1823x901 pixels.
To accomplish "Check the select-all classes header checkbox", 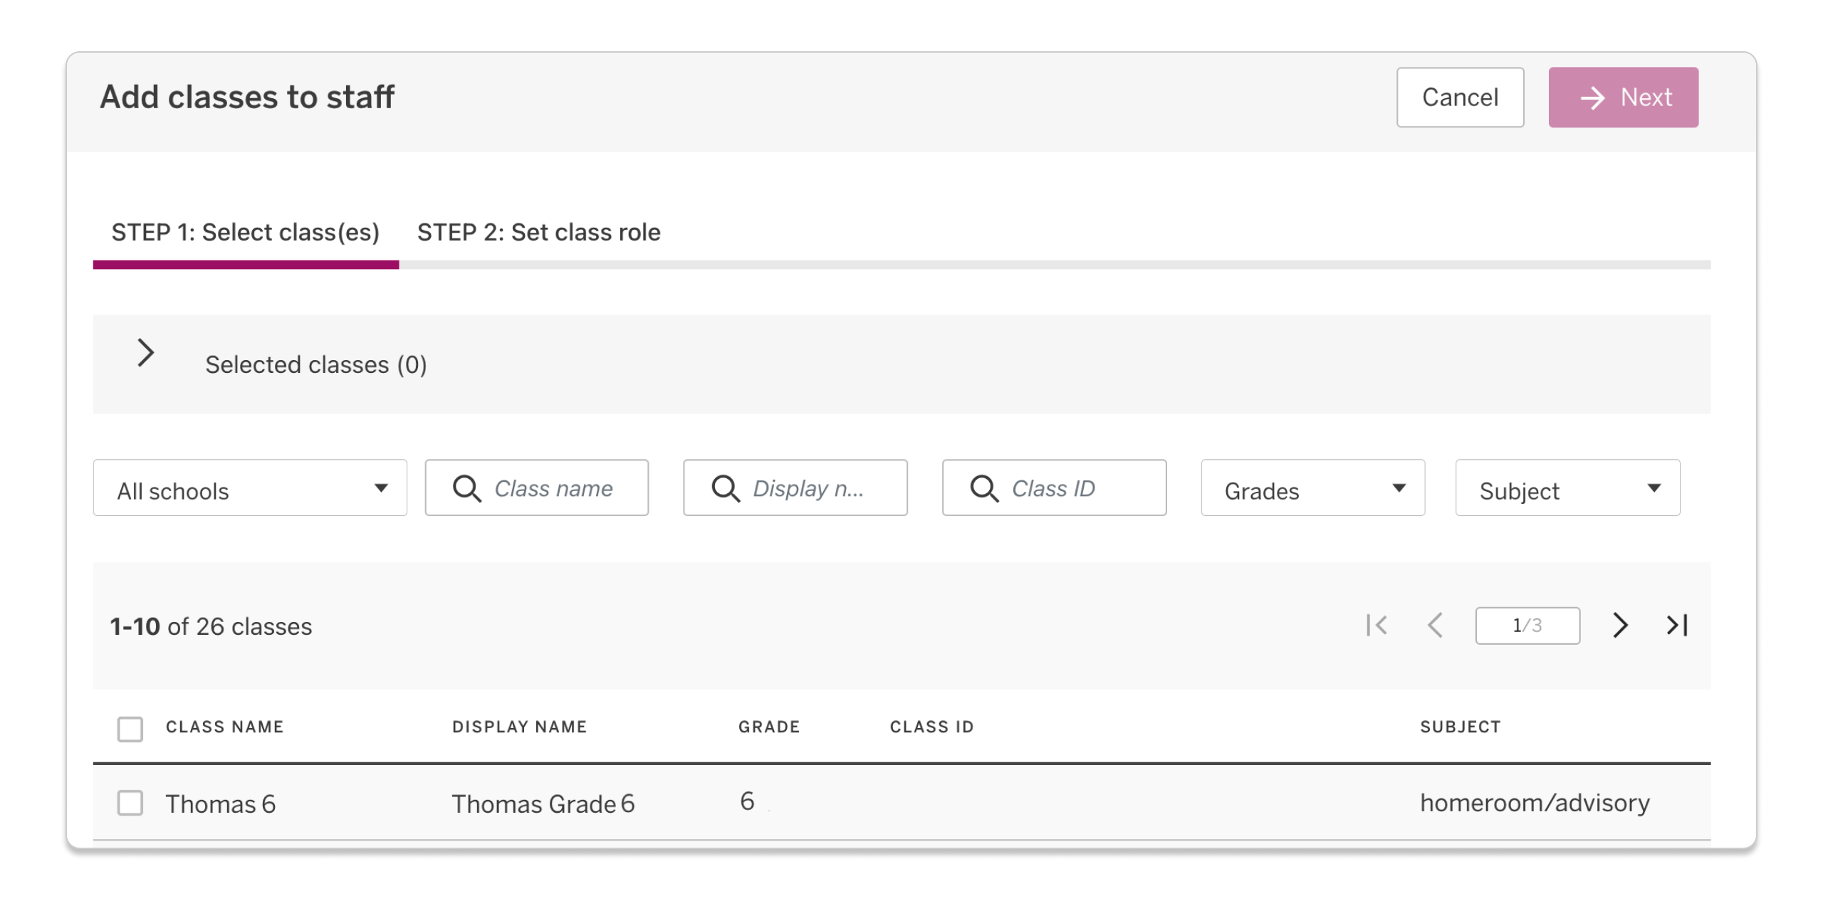I will tap(130, 729).
